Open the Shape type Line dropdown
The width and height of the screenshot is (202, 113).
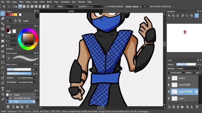coord(69,6)
